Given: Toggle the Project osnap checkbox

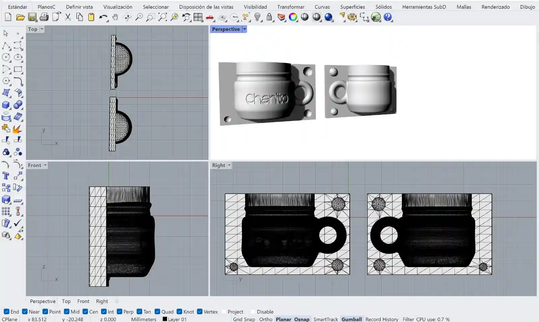Looking at the screenshot, I should pos(224,312).
